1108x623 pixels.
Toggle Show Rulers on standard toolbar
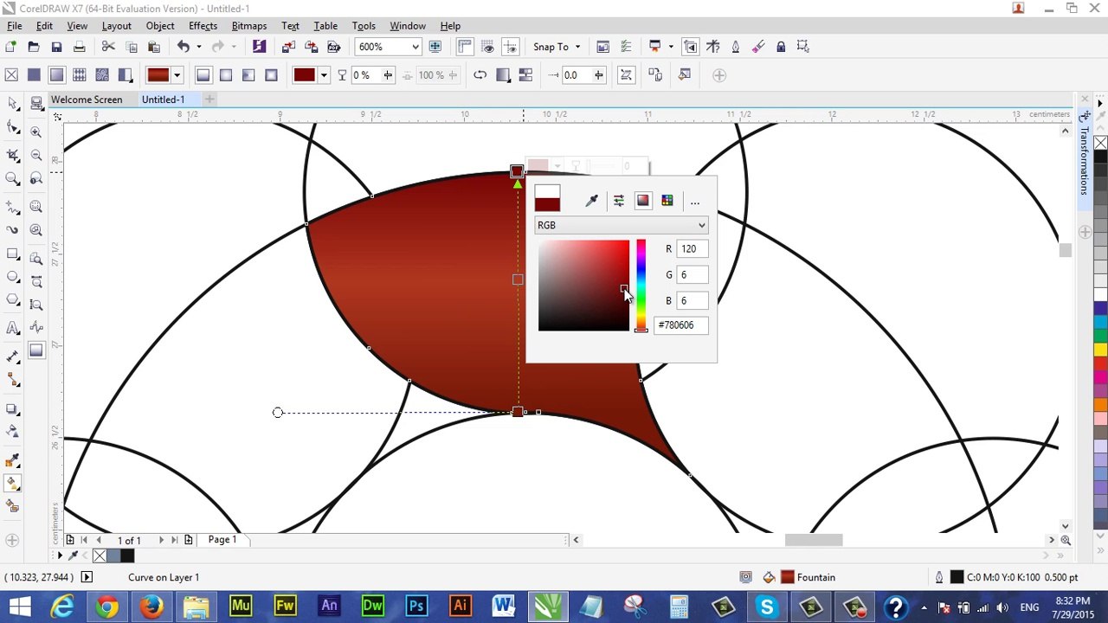[465, 47]
